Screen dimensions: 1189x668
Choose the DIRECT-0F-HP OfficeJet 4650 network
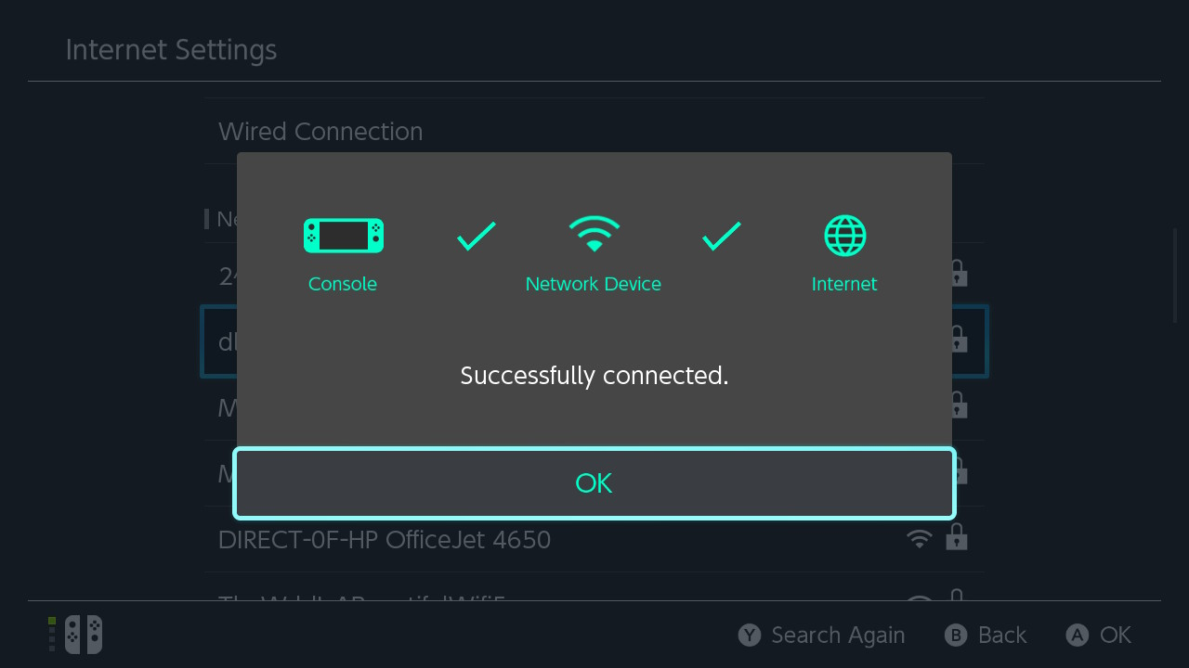[x=594, y=539]
